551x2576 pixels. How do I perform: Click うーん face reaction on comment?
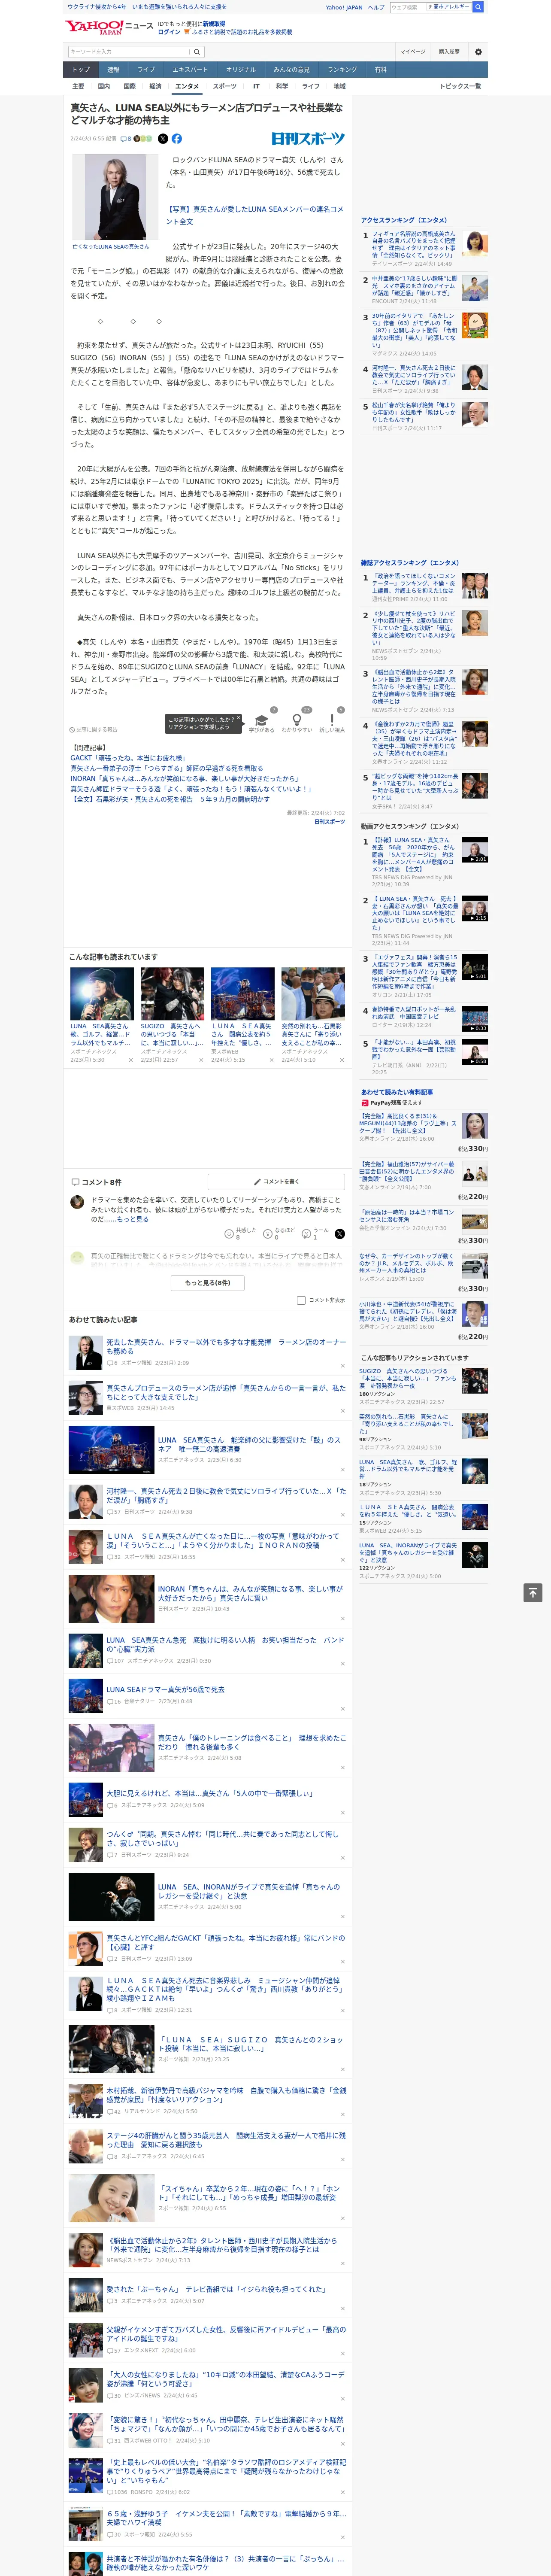tap(307, 1234)
